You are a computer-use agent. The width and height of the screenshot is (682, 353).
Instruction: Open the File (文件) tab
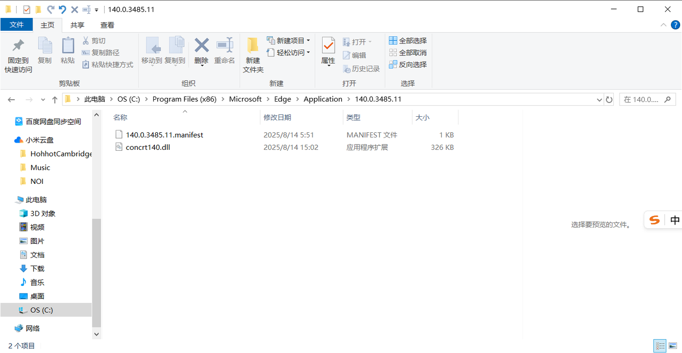pyautogui.click(x=17, y=25)
